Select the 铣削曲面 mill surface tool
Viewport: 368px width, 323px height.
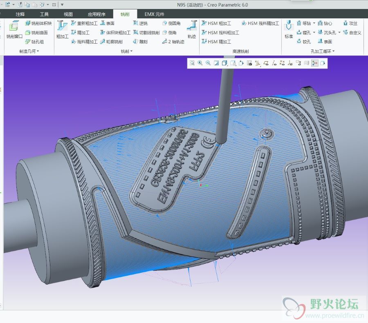[x=36, y=32]
